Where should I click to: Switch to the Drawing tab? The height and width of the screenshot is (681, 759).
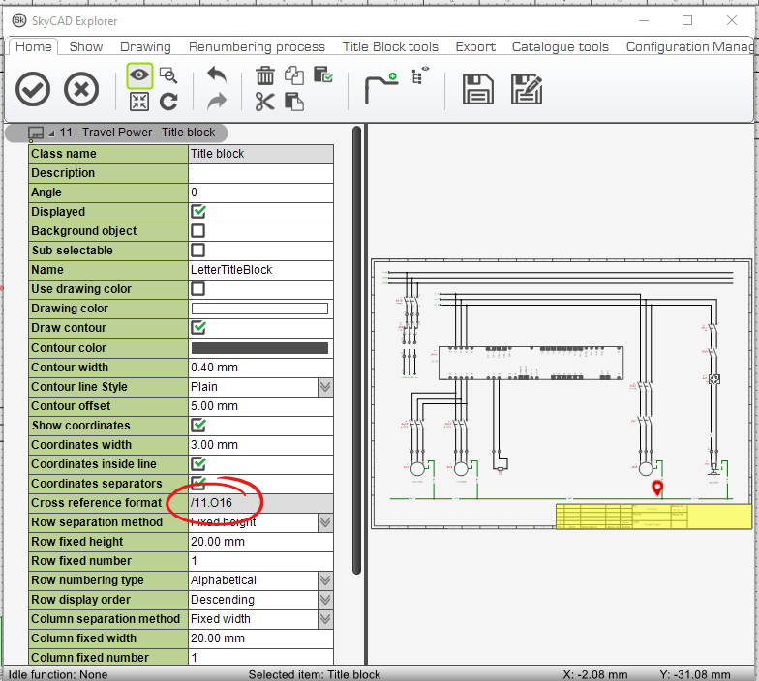(145, 46)
